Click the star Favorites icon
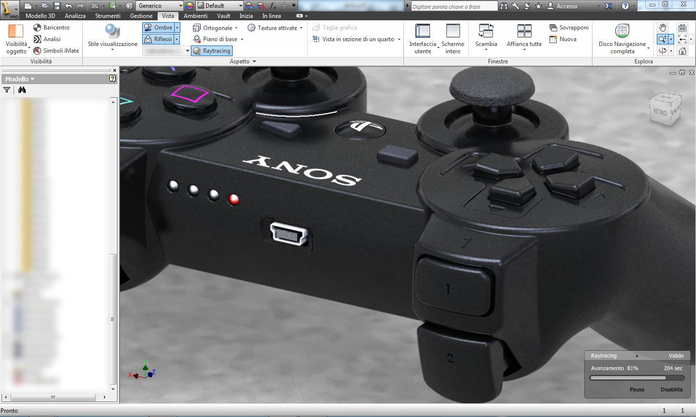 [538, 6]
